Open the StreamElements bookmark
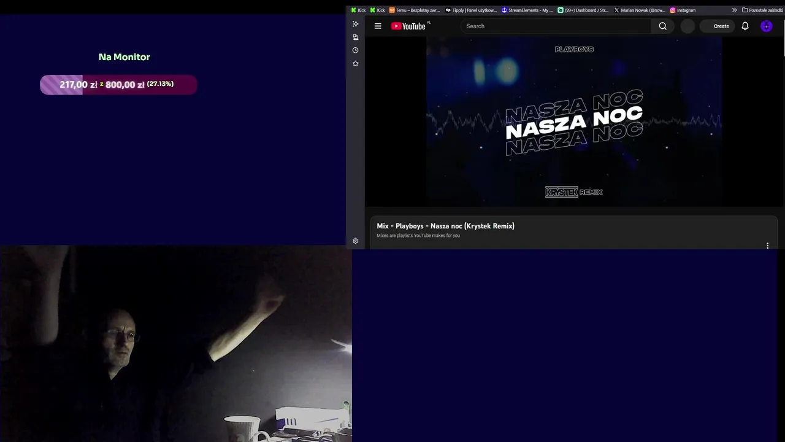Viewport: 785px width, 442px height. (x=527, y=10)
